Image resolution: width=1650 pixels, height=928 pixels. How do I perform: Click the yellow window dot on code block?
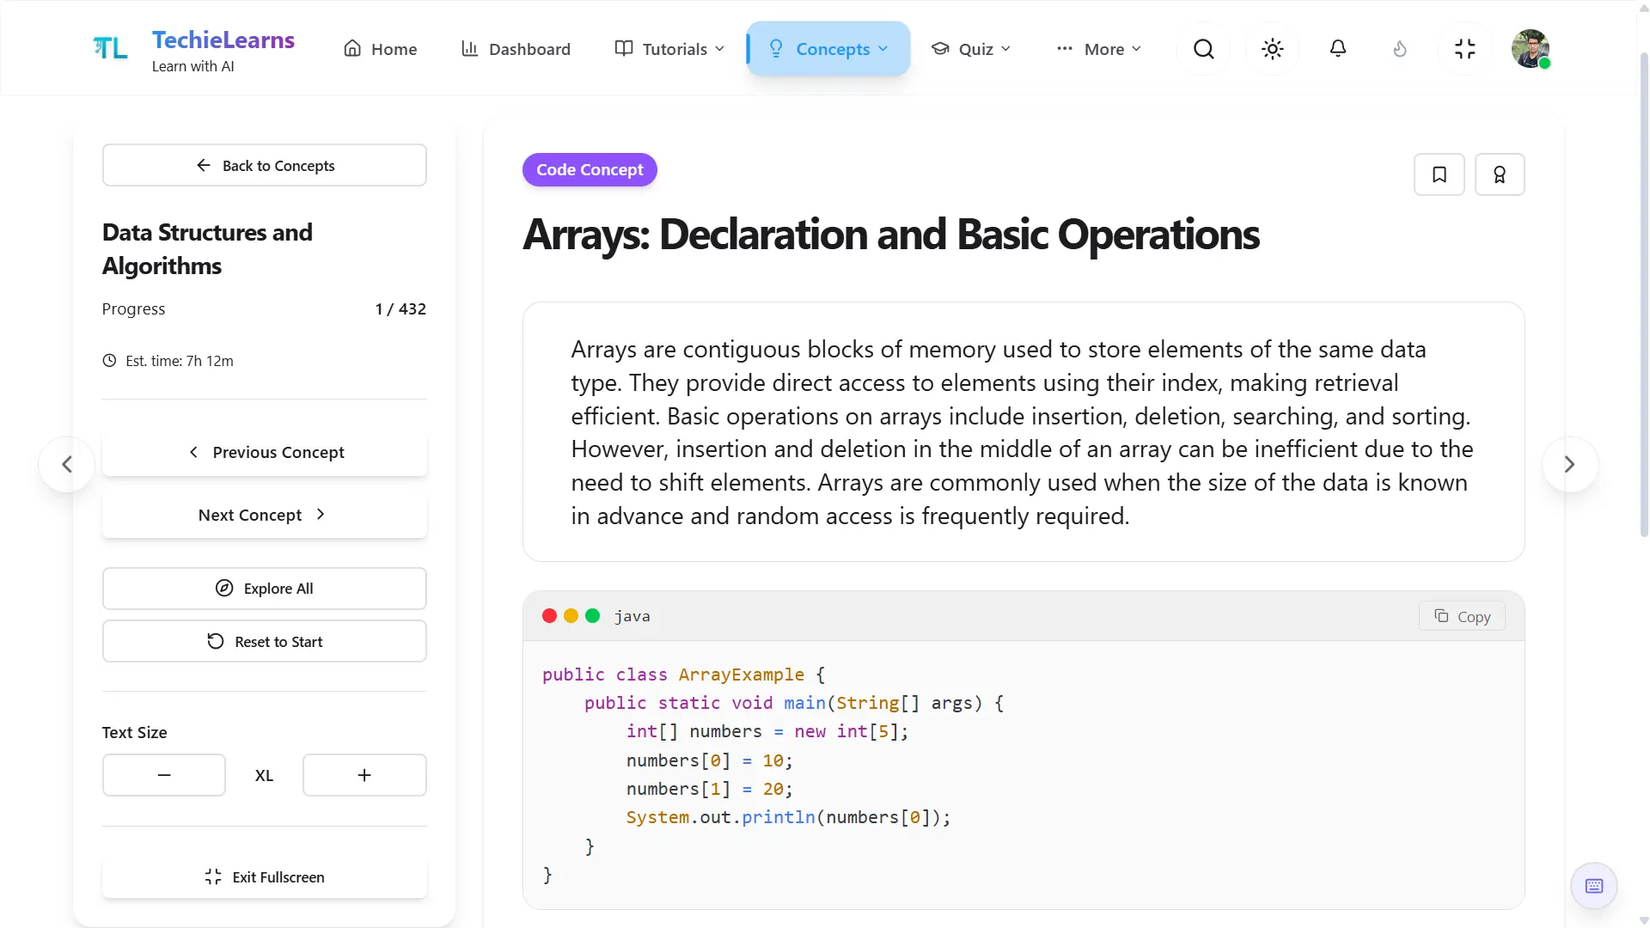point(571,616)
